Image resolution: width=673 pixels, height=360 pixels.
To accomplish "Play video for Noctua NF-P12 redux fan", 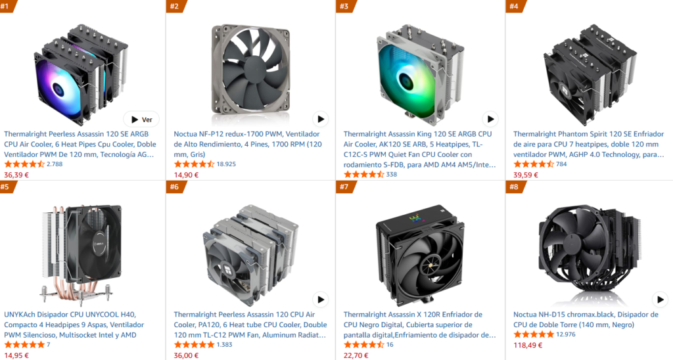I will coord(321,120).
